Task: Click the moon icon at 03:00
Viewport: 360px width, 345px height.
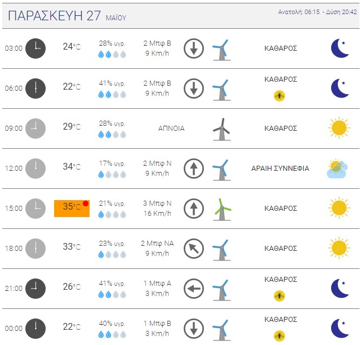Action: [340, 48]
